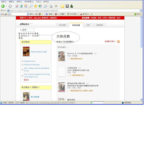Open The Curious Incident of the Dog link
This screenshot has width=153, height=153.
click(x=37, y=76)
